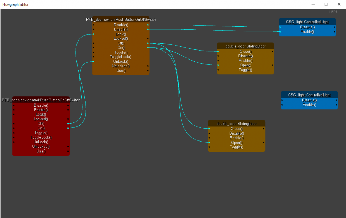Click Open() on the upper double_door node
Viewport: 346px width, 218px height.
click(x=245, y=65)
